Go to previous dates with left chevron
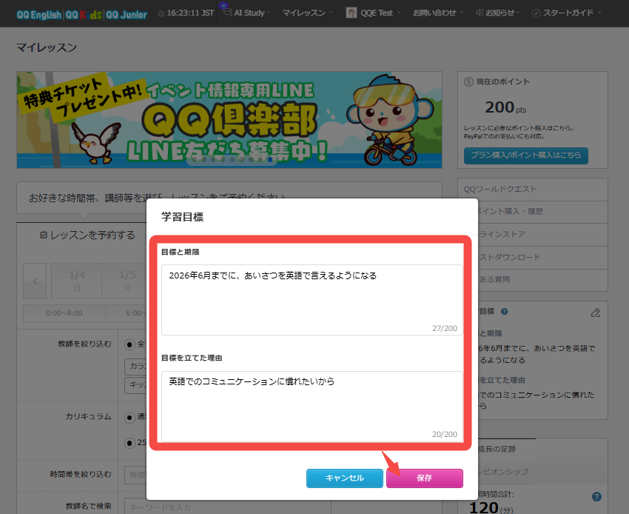Image resolution: width=629 pixels, height=514 pixels. pyautogui.click(x=35, y=281)
